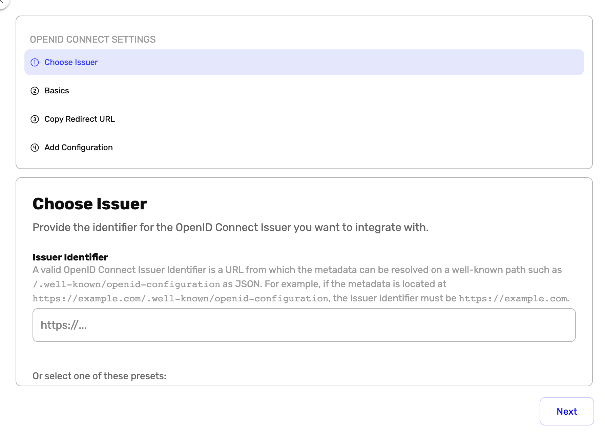605x437 pixels.
Task: Open the "Basics" step
Action: [57, 91]
